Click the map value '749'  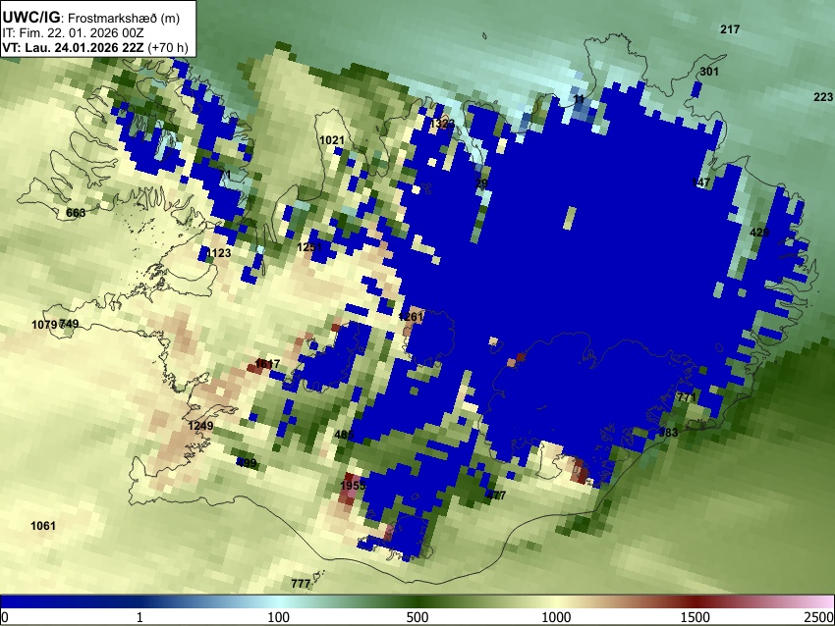point(69,324)
